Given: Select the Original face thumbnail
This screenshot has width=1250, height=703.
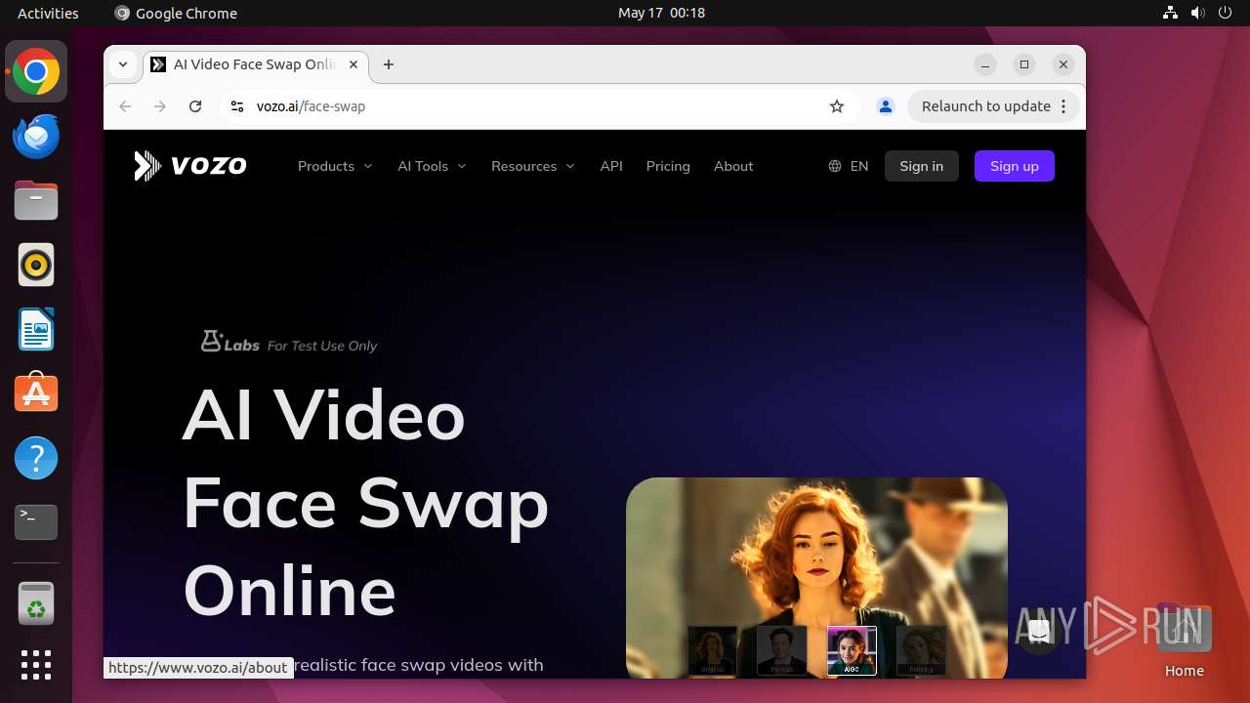Looking at the screenshot, I should [712, 650].
